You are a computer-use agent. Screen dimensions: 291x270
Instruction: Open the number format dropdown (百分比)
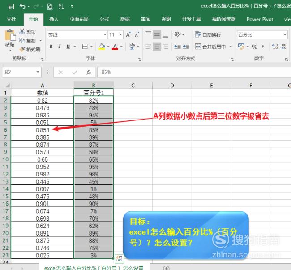pyautogui.click(x=285, y=34)
